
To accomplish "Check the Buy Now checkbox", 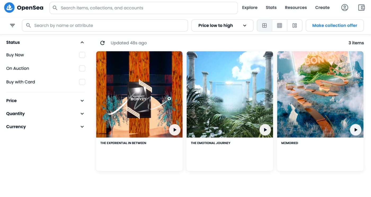I will point(82,55).
